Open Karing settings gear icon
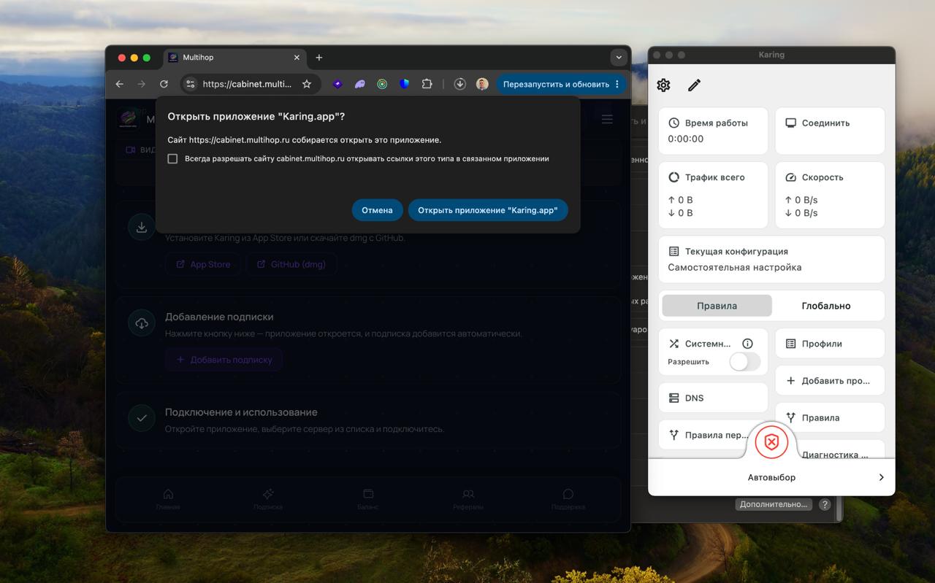The width and height of the screenshot is (935, 583). pyautogui.click(x=663, y=85)
